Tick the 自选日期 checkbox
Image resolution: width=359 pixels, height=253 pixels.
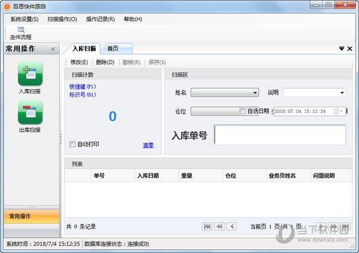pyautogui.click(x=242, y=111)
